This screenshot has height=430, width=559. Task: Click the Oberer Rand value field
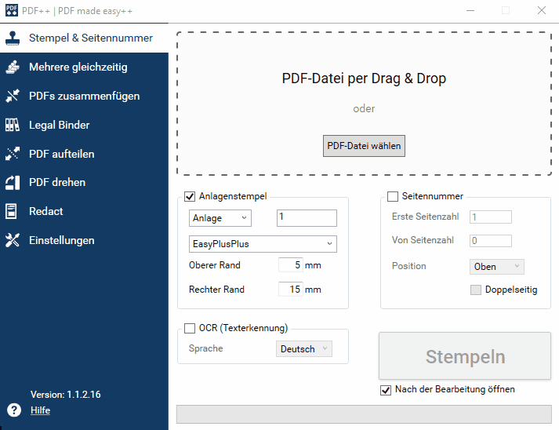[291, 264]
